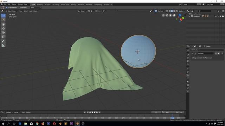The width and height of the screenshot is (225, 126).
Task: Switch to the Modeling workspace tab
Action: (40, 5)
